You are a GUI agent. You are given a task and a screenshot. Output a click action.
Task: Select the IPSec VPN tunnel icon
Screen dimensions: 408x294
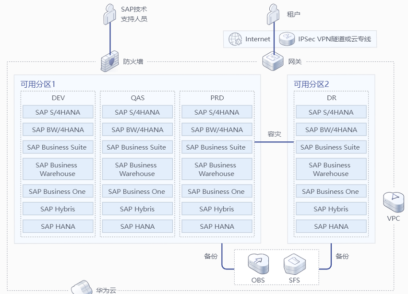tap(287, 39)
